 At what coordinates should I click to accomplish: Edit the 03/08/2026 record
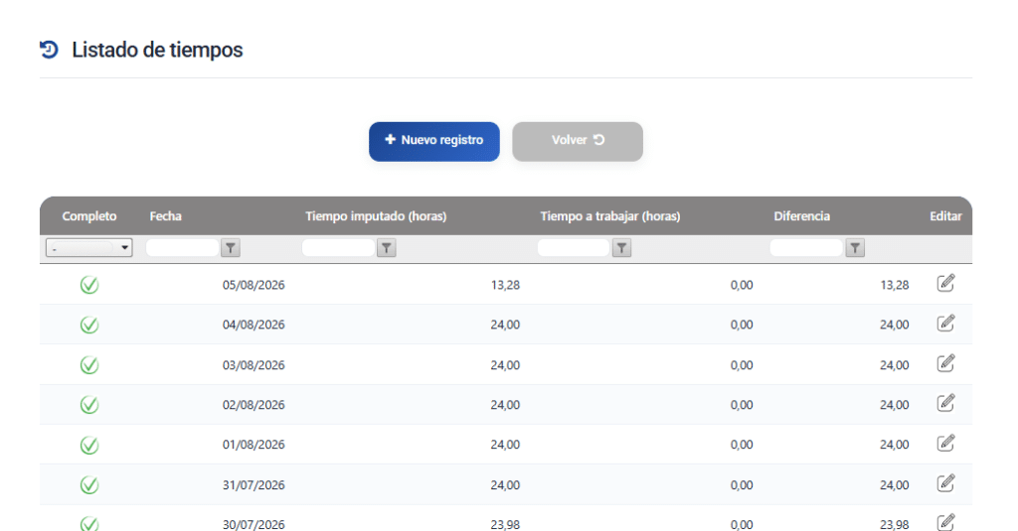[x=946, y=363]
